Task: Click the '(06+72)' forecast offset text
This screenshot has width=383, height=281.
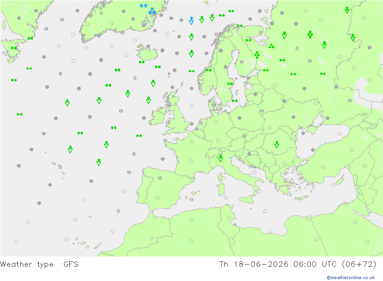Action: pyautogui.click(x=359, y=265)
